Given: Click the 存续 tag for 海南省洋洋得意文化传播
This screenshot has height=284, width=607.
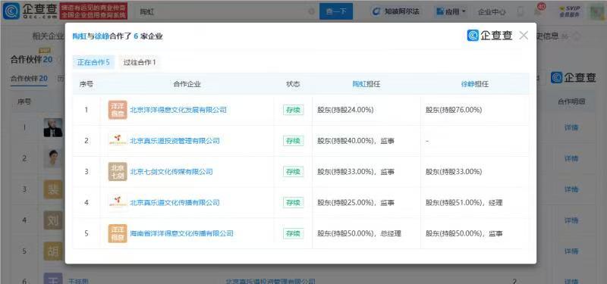Looking at the screenshot, I should (293, 233).
